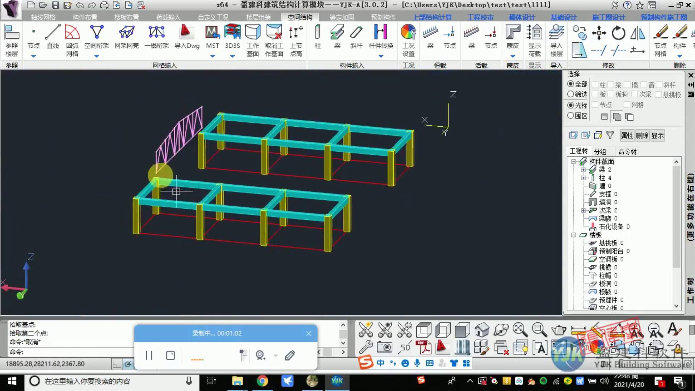Set the 工作基面 working plane
Screen dimensions: 695x391
(x=253, y=40)
